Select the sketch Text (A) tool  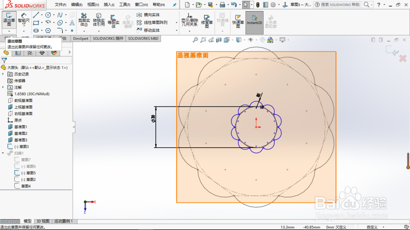point(72,23)
